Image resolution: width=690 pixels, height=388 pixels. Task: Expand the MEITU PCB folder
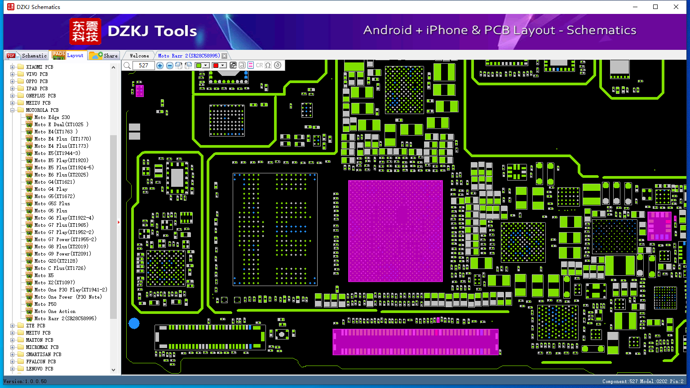coord(13,333)
